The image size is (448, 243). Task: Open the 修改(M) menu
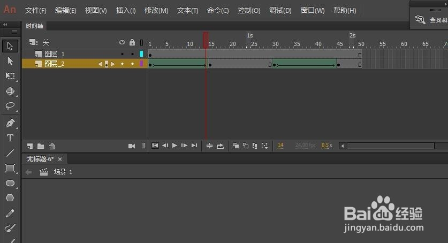156,11
